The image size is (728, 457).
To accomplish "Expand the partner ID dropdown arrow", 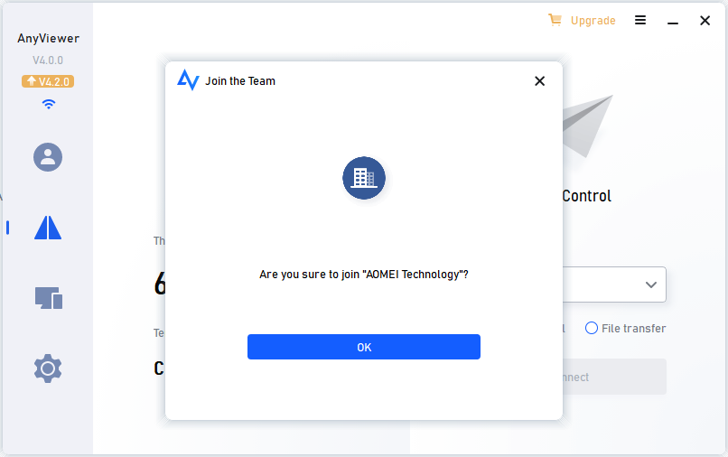I will (x=651, y=284).
